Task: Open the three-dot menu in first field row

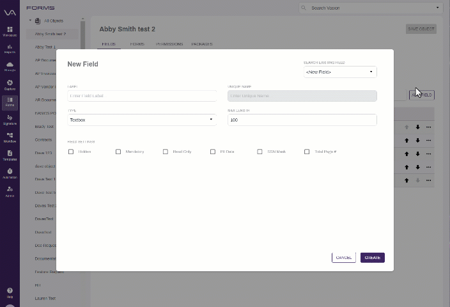Action: tap(428, 127)
